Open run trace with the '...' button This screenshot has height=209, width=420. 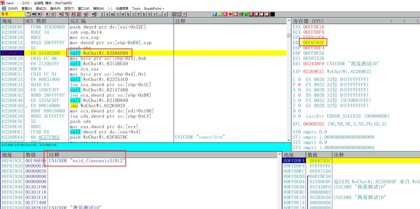(x=160, y=14)
